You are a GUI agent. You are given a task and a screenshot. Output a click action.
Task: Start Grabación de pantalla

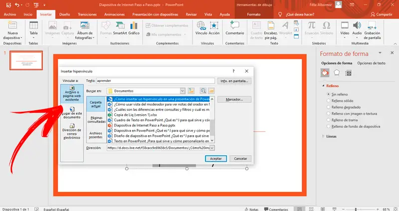(372, 30)
